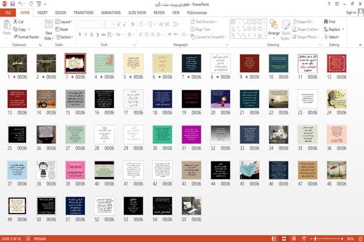Click the Increase Font Size icon
Image resolution: width=364 pixels, height=242 pixels.
coord(119,24)
